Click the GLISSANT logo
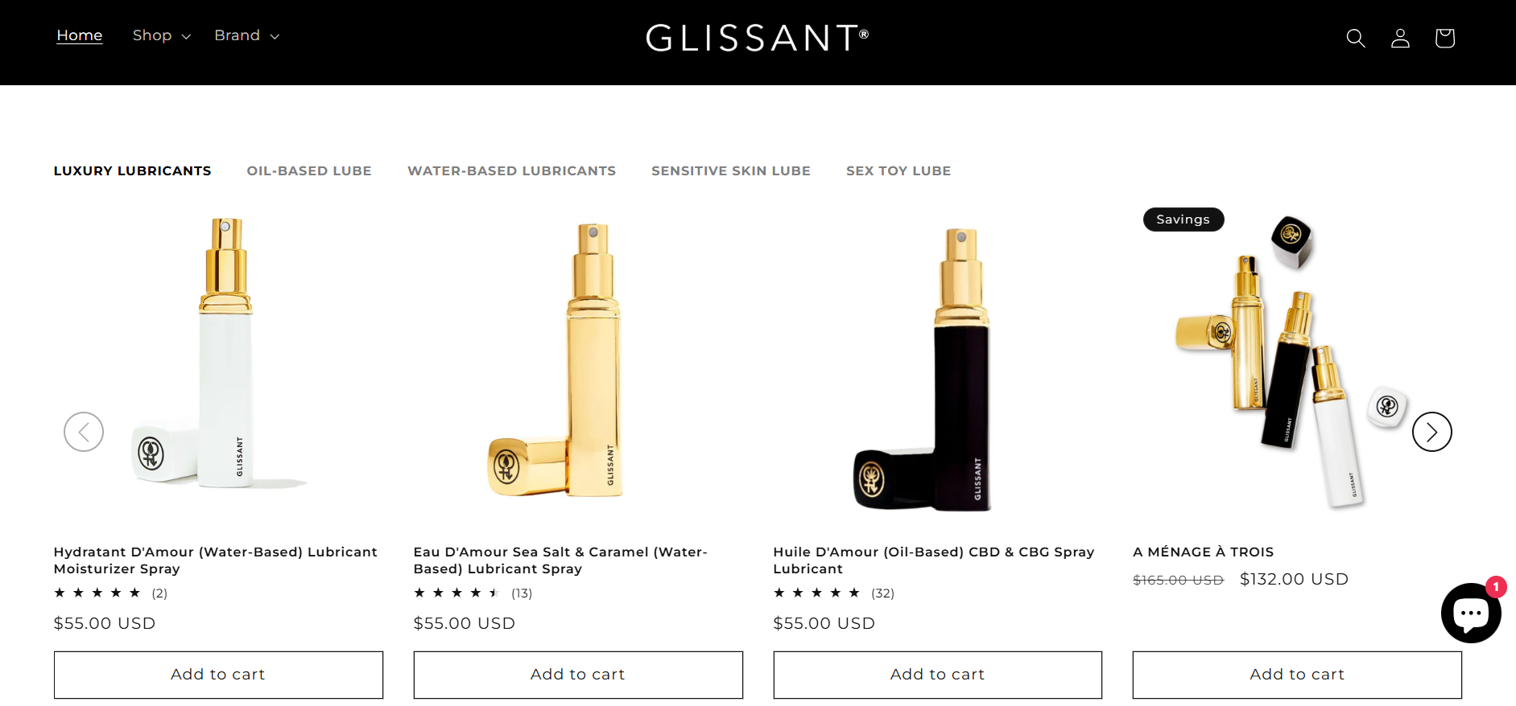 tap(757, 38)
